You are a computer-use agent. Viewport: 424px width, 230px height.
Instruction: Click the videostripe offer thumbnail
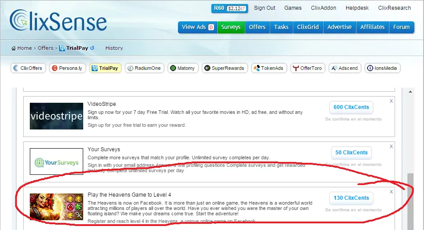point(57,116)
